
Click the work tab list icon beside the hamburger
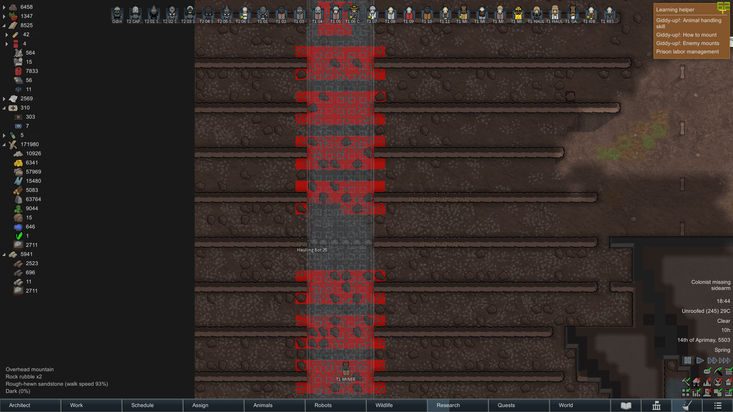[x=687, y=406]
